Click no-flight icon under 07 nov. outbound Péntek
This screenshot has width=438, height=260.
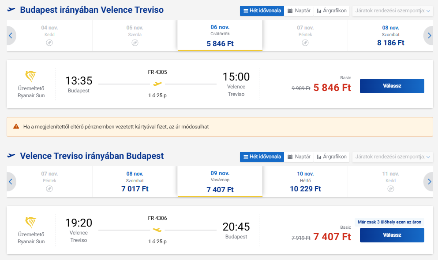click(305, 43)
